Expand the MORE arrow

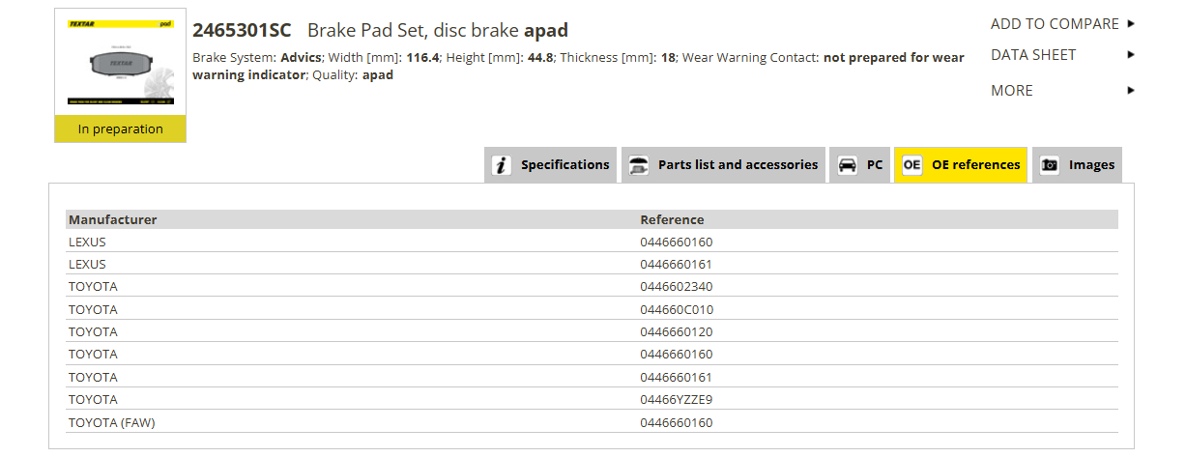coord(1131,91)
